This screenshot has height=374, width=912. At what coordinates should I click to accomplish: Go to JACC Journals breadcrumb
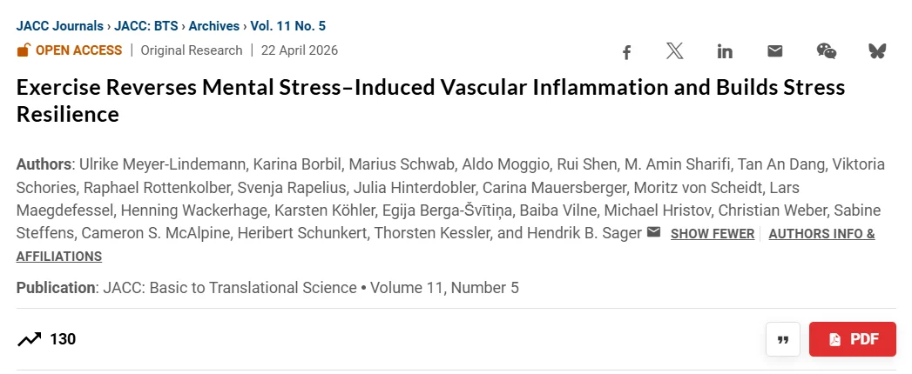[57, 26]
